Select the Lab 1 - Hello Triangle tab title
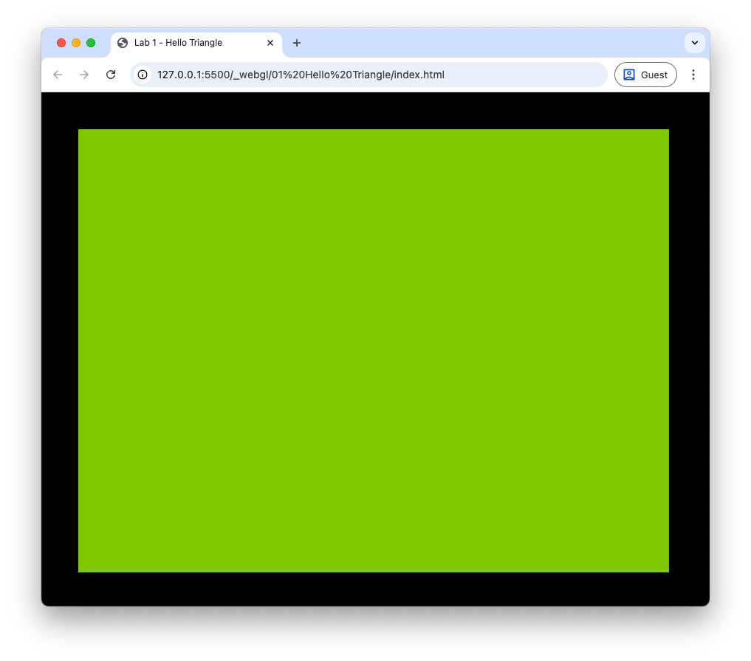 178,43
